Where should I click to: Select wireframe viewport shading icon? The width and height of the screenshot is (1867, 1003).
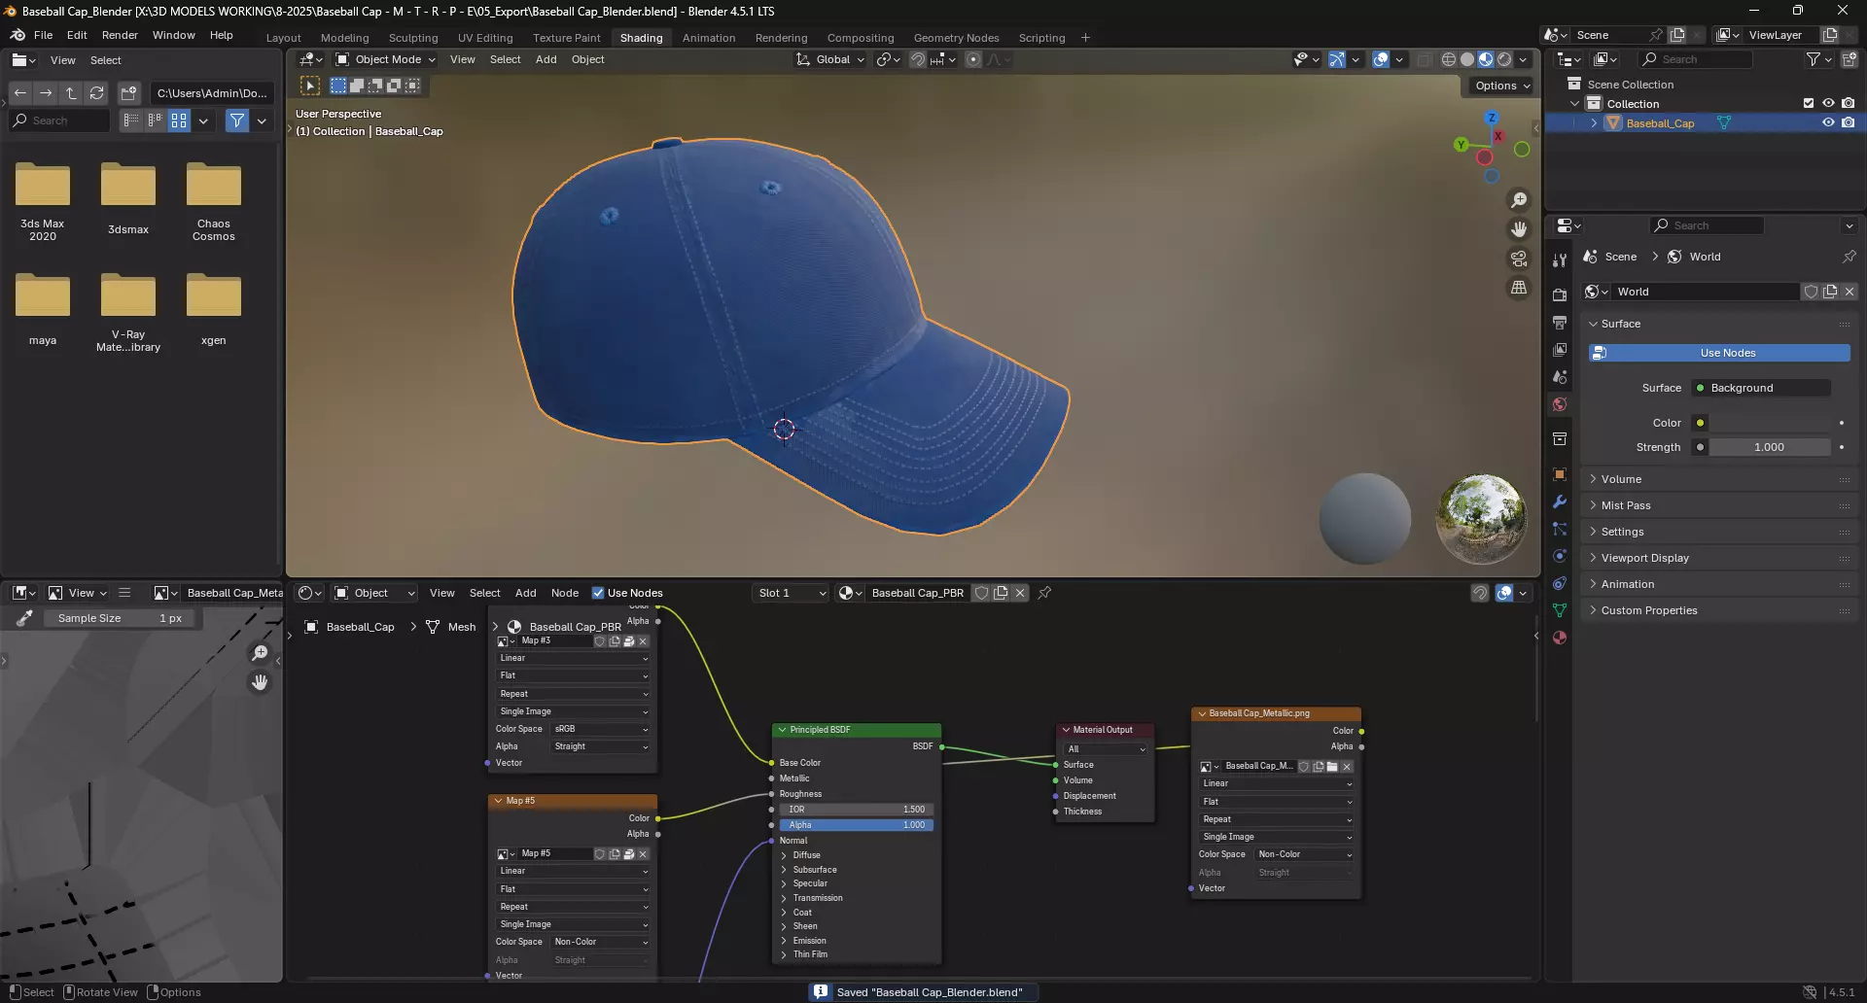(x=1449, y=59)
